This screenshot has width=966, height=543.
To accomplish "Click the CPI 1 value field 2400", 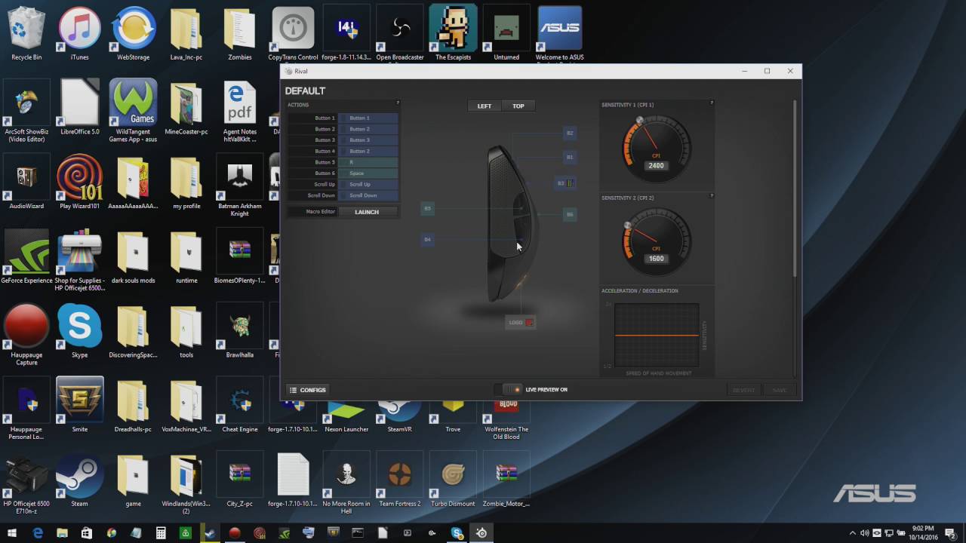I will pos(656,165).
